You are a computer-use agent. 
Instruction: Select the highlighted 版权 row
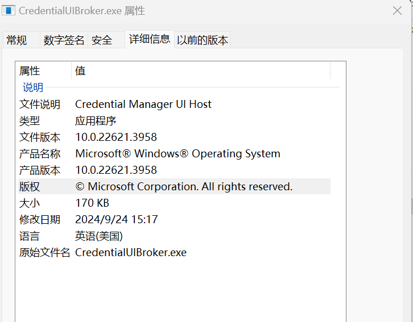click(174, 186)
